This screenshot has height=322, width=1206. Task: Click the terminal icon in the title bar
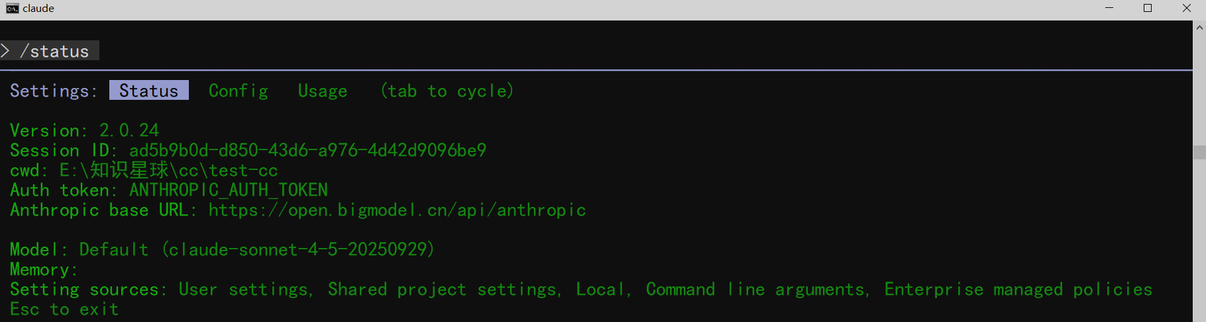pos(12,9)
